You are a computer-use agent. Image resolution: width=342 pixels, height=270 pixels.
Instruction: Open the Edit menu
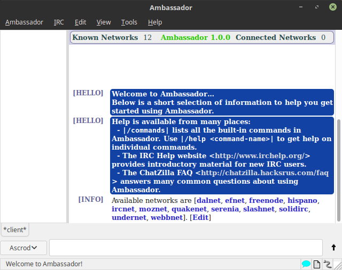(80, 22)
